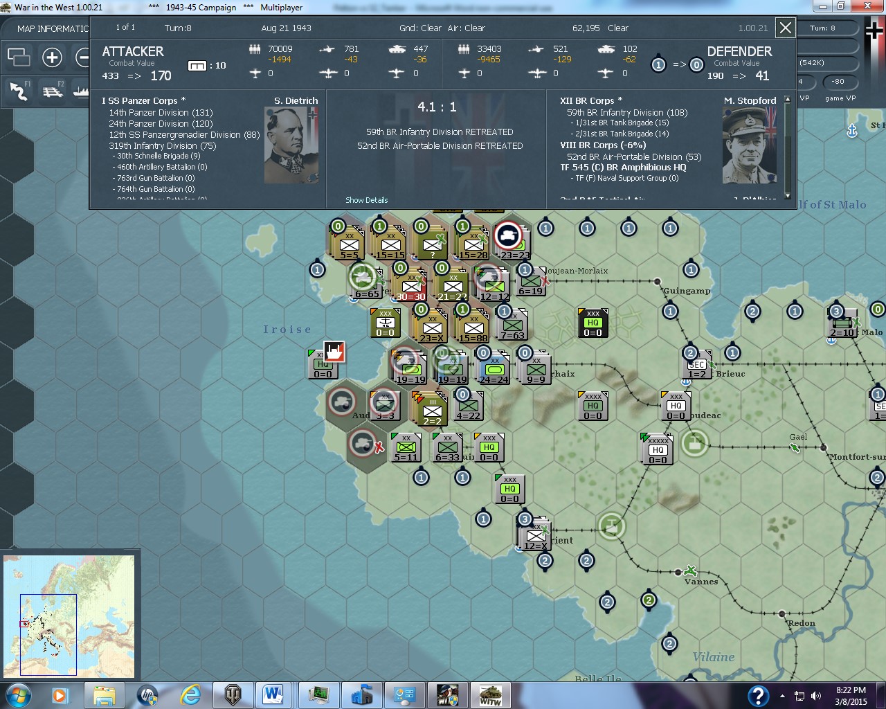This screenshot has height=709, width=886.
Task: Click the "XII BR Corps" heading
Action: 591,101
